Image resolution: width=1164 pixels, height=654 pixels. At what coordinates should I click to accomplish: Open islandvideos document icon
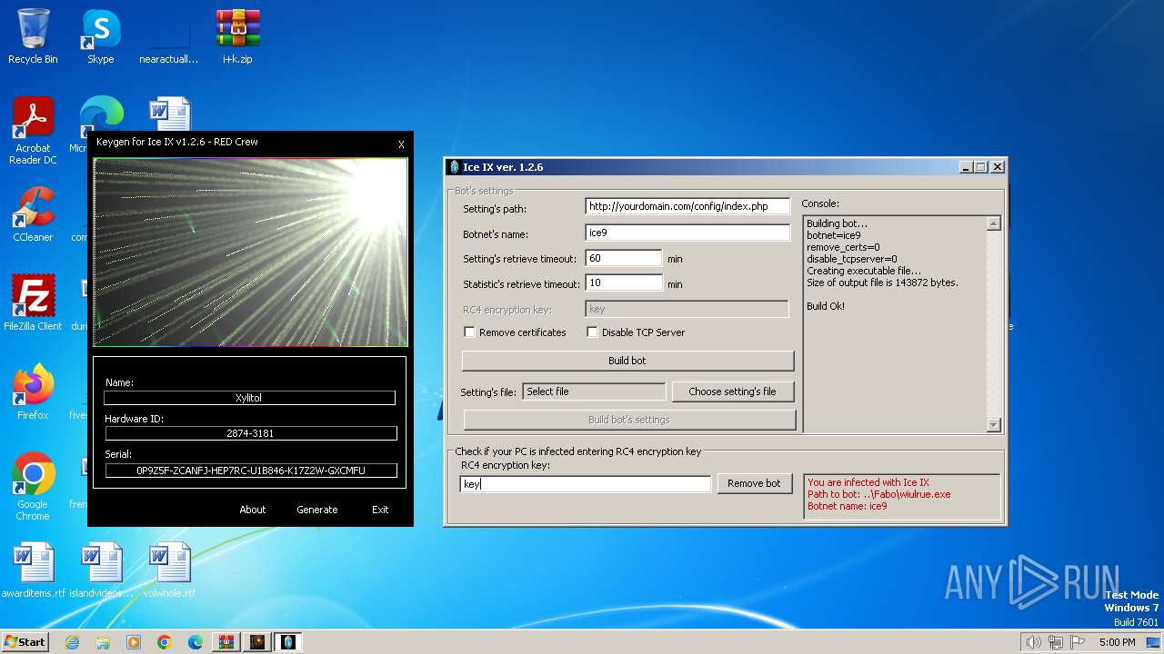pos(101,570)
